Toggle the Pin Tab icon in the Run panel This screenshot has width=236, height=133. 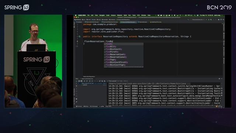[77, 102]
